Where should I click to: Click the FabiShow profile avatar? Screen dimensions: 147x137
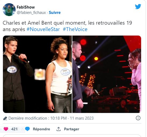click(9, 10)
